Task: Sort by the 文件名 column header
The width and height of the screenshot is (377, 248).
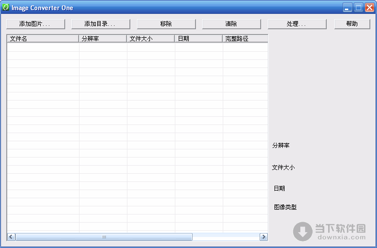Action: pos(43,39)
